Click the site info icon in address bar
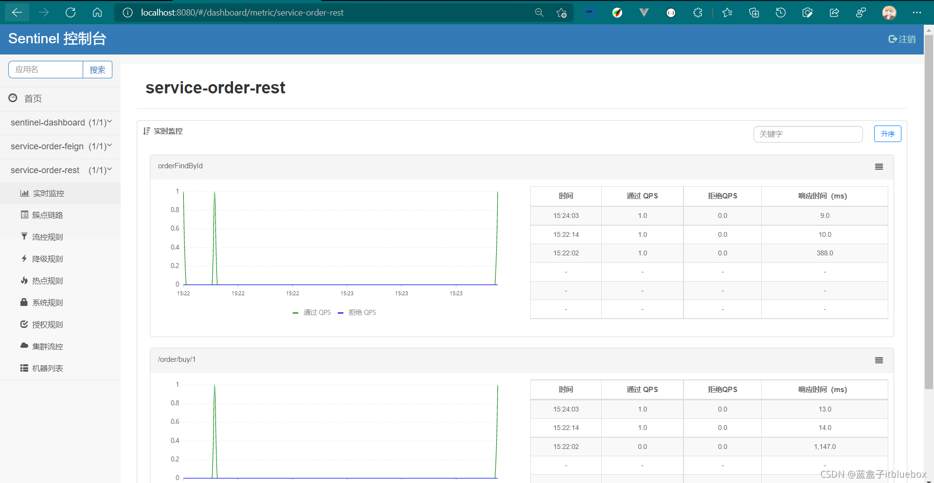The width and height of the screenshot is (934, 483). click(127, 13)
